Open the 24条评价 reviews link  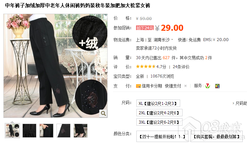[181, 67]
